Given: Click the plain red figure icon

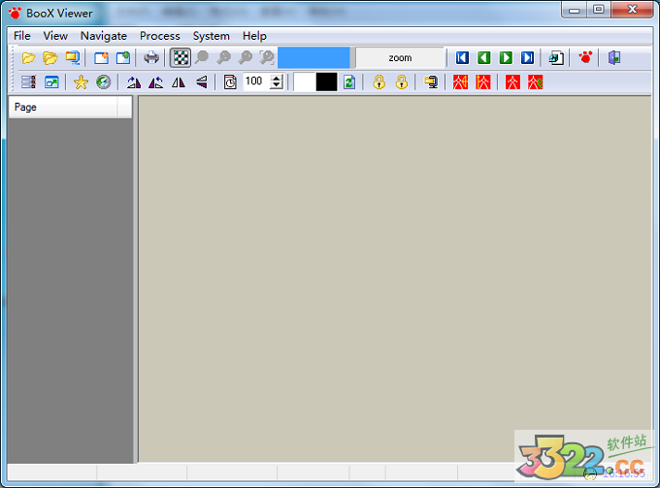Looking at the screenshot, I should pos(512,82).
